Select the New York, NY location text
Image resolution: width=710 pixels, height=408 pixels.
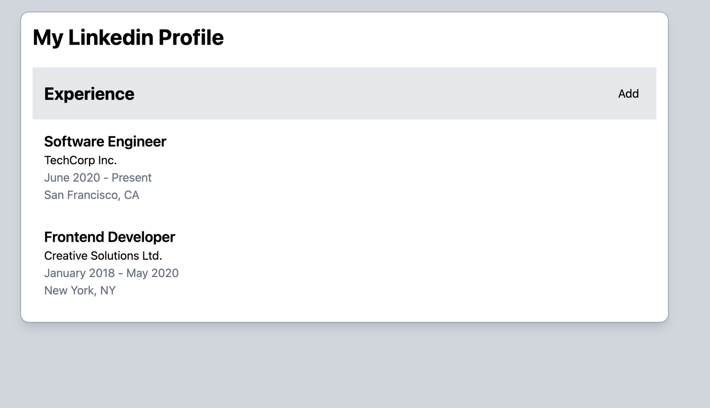pos(79,290)
